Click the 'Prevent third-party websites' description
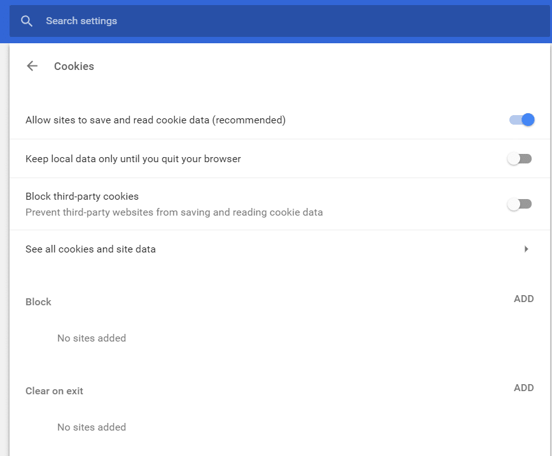Screen dimensions: 552x456 pyautogui.click(x=174, y=212)
